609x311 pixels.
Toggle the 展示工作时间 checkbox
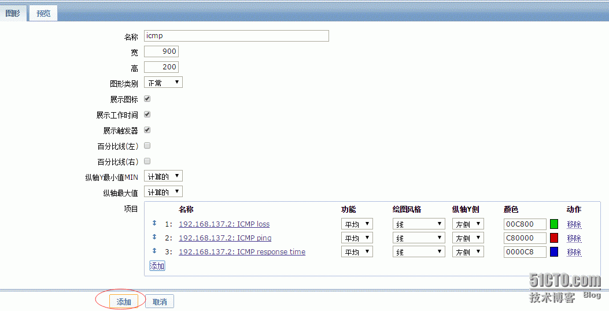click(x=147, y=114)
